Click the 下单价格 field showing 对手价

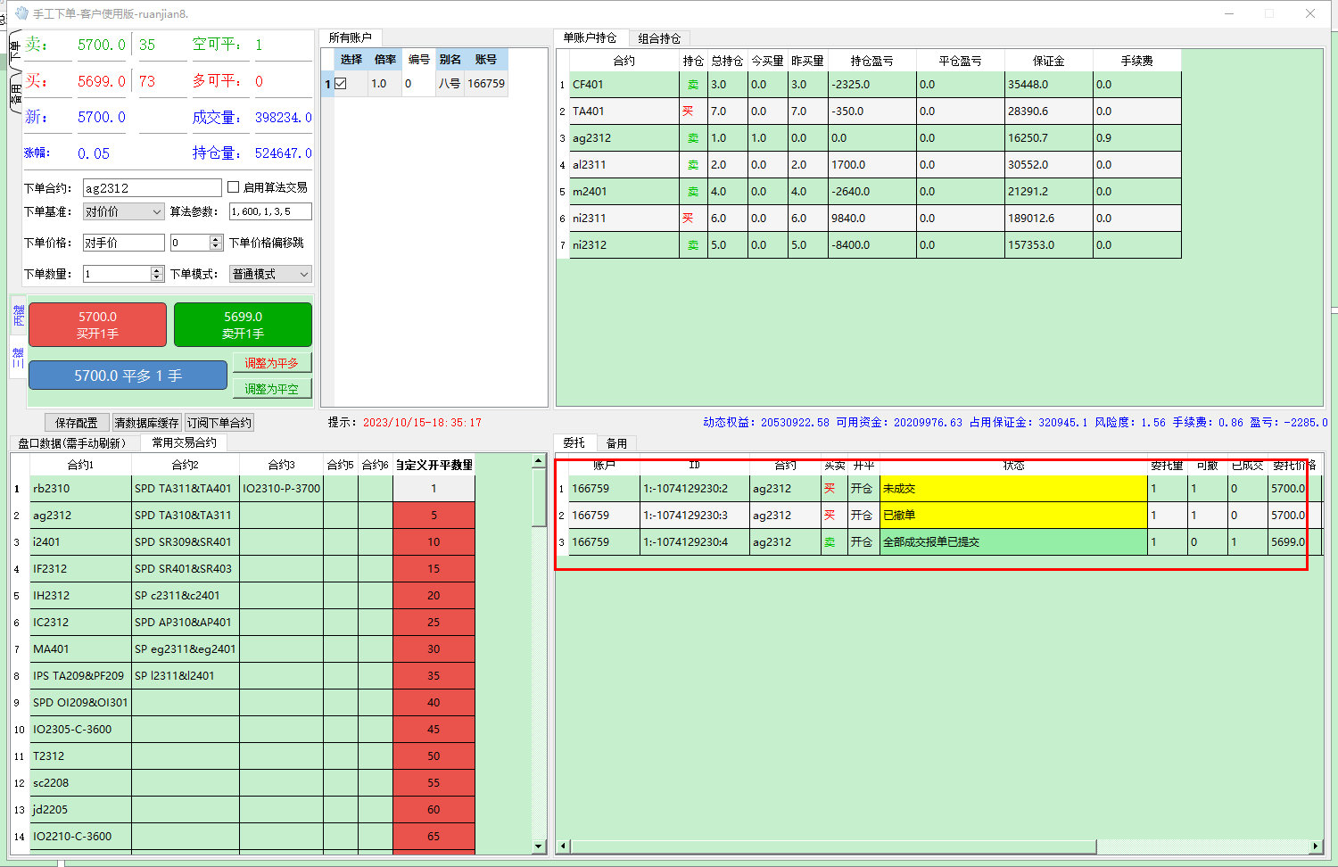click(123, 243)
